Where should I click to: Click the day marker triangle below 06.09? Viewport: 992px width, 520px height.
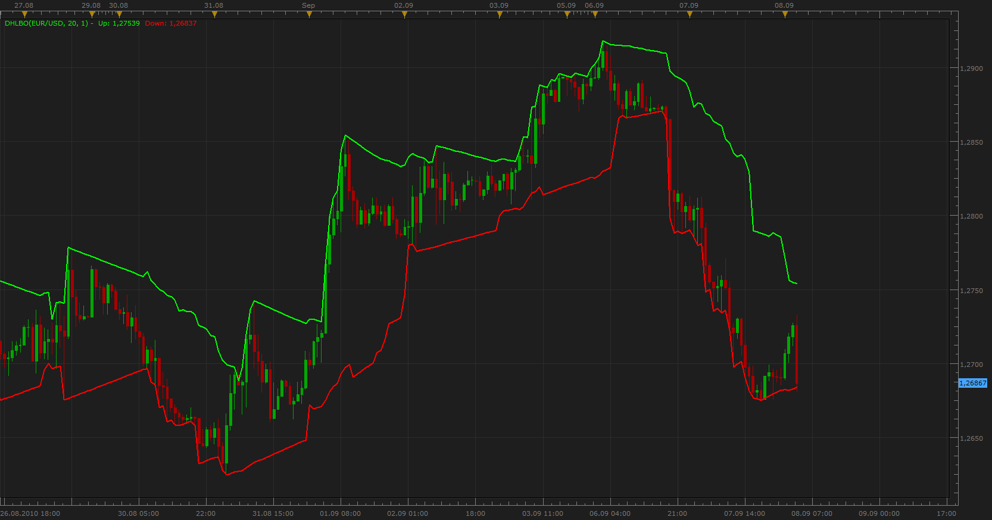click(x=595, y=14)
